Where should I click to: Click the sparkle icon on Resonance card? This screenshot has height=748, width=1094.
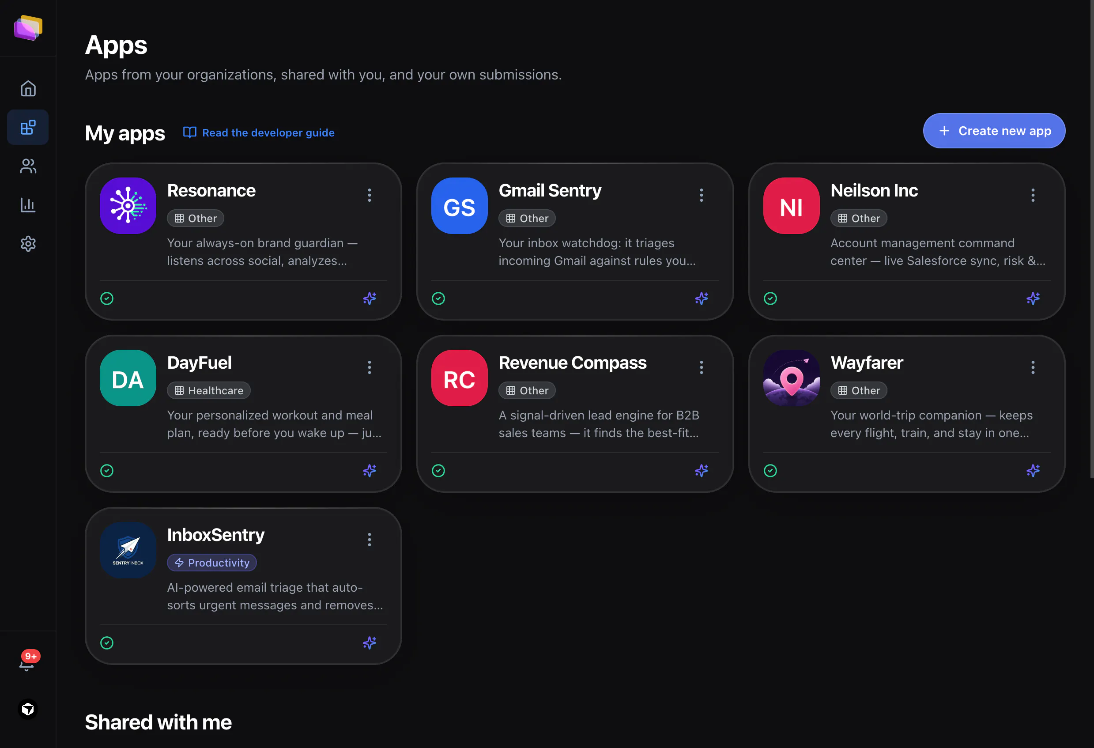click(x=370, y=298)
